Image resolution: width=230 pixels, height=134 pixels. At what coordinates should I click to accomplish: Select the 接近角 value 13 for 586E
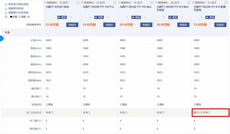tap(47, 89)
